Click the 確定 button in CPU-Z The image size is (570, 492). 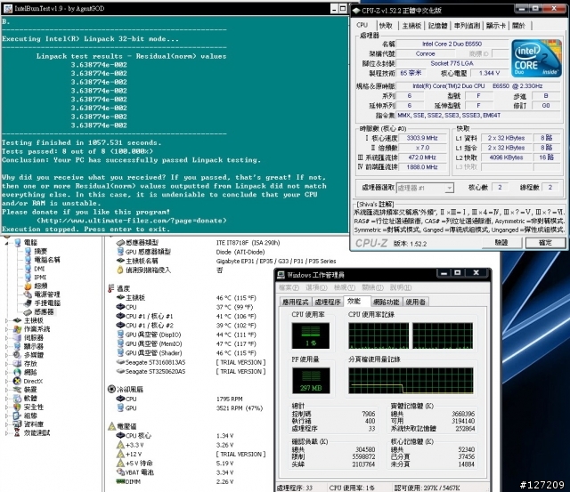545,243
